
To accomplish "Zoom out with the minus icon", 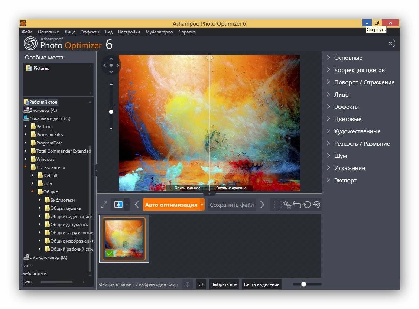I will click(111, 129).
